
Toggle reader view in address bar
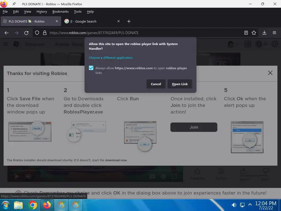[x=246, y=33]
